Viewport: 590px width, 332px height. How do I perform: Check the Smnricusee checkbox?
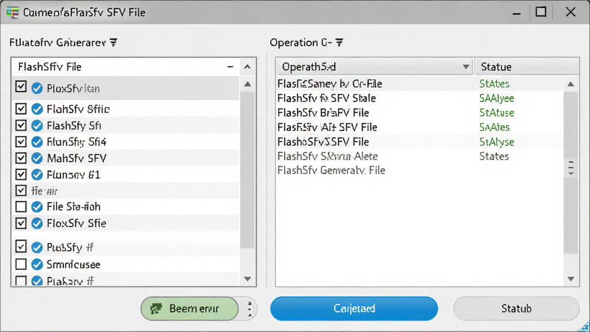coord(21,264)
